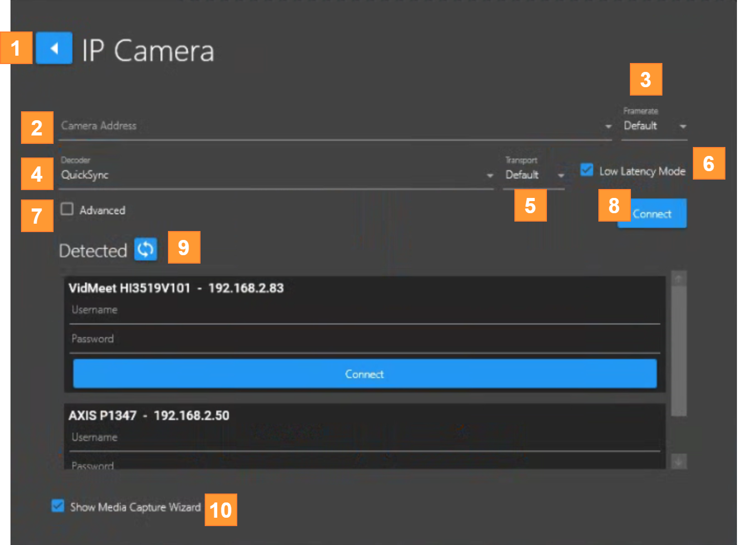Click the scrollbar up arrow in camera list

point(679,279)
